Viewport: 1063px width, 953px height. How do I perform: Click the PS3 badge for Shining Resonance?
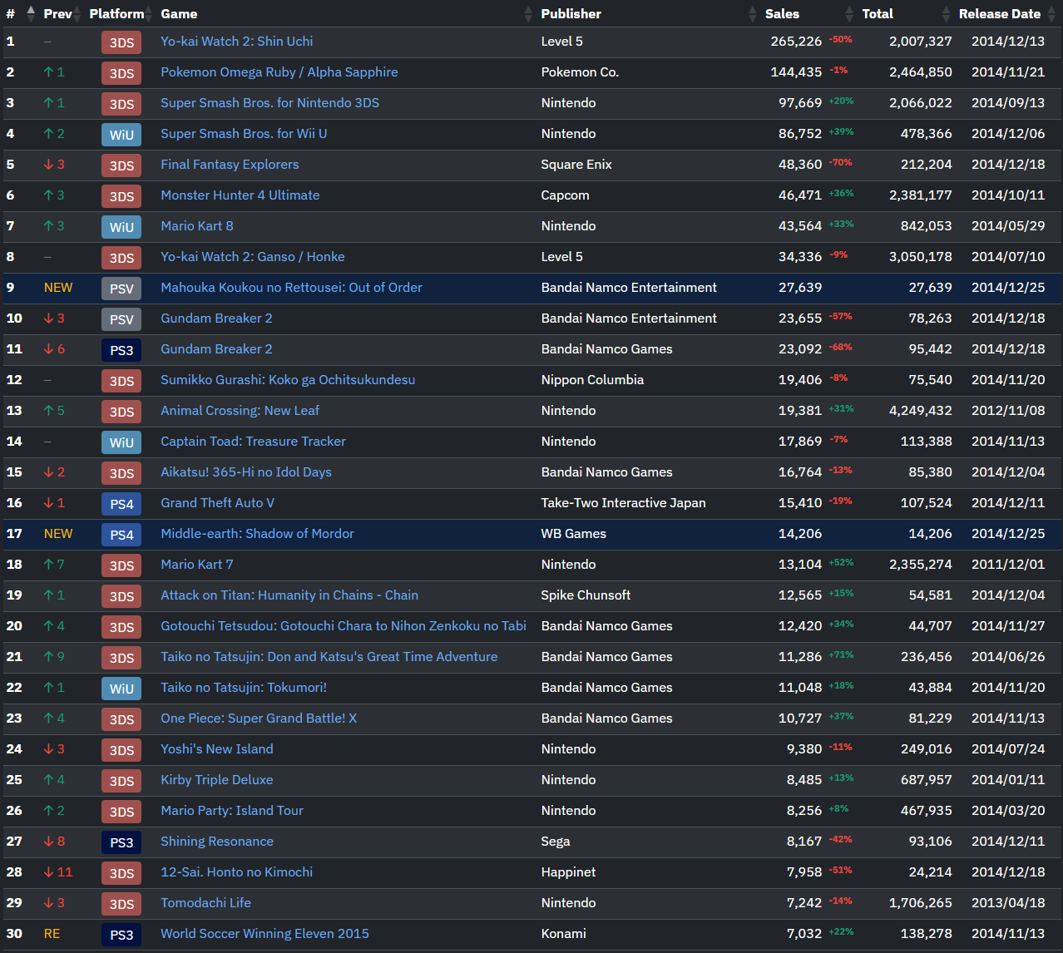[121, 842]
